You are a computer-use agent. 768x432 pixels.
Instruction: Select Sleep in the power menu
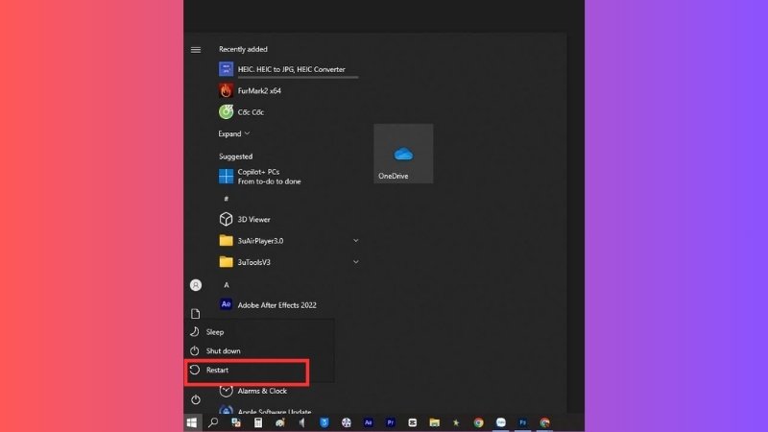coord(260,332)
